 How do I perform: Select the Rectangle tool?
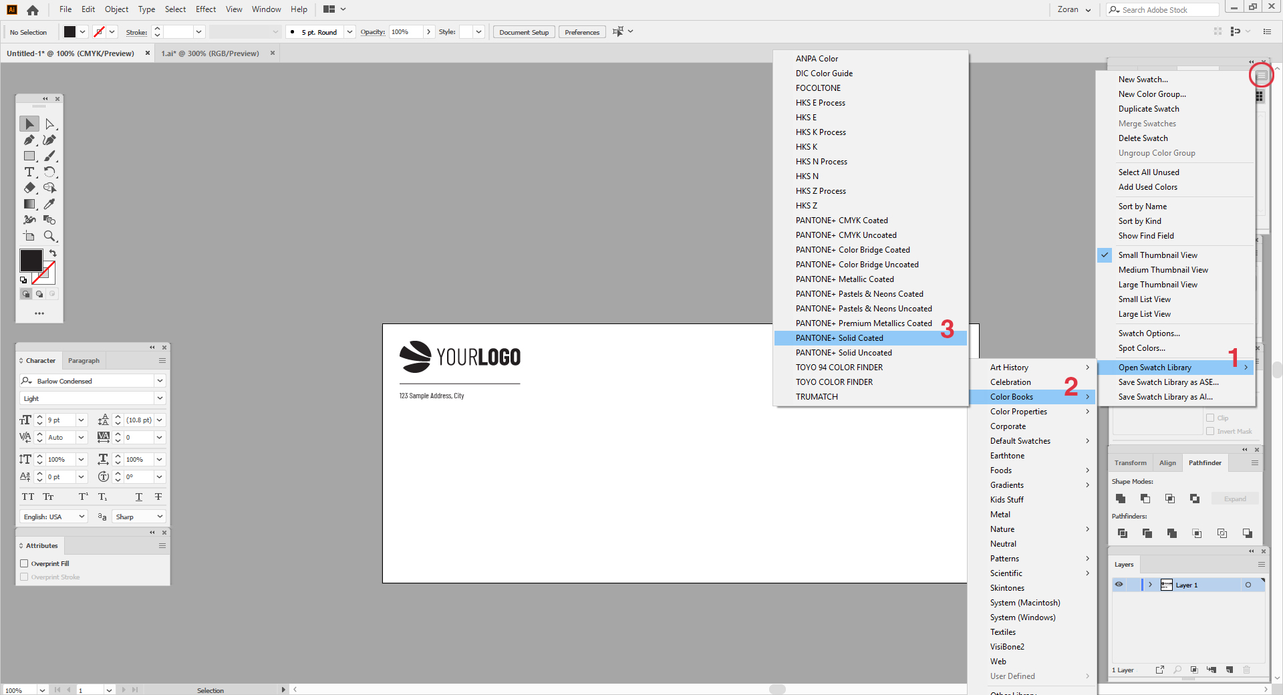(x=29, y=156)
